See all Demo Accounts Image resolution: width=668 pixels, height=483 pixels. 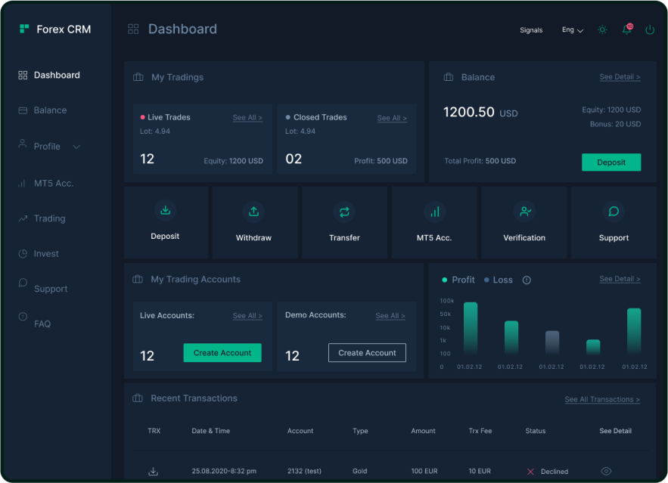coord(390,316)
